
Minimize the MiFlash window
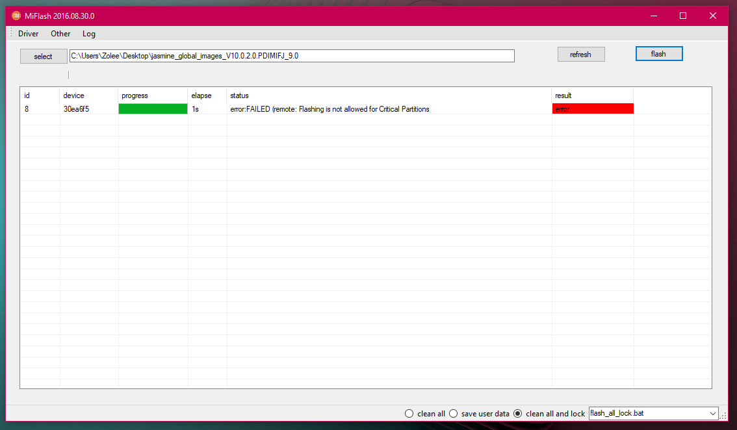pyautogui.click(x=654, y=16)
